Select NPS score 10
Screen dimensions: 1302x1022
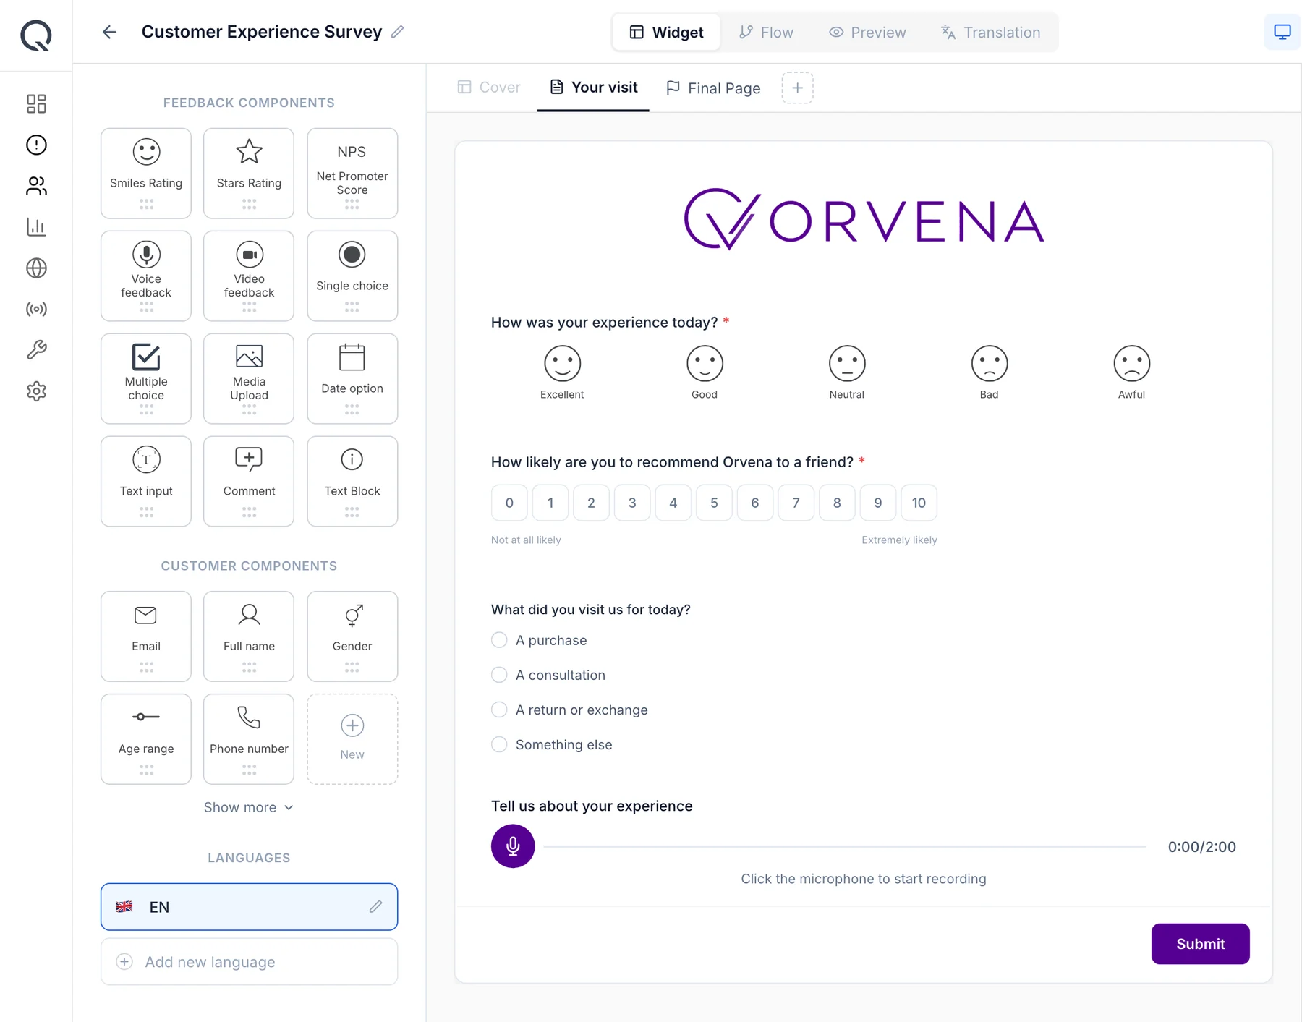tap(919, 503)
